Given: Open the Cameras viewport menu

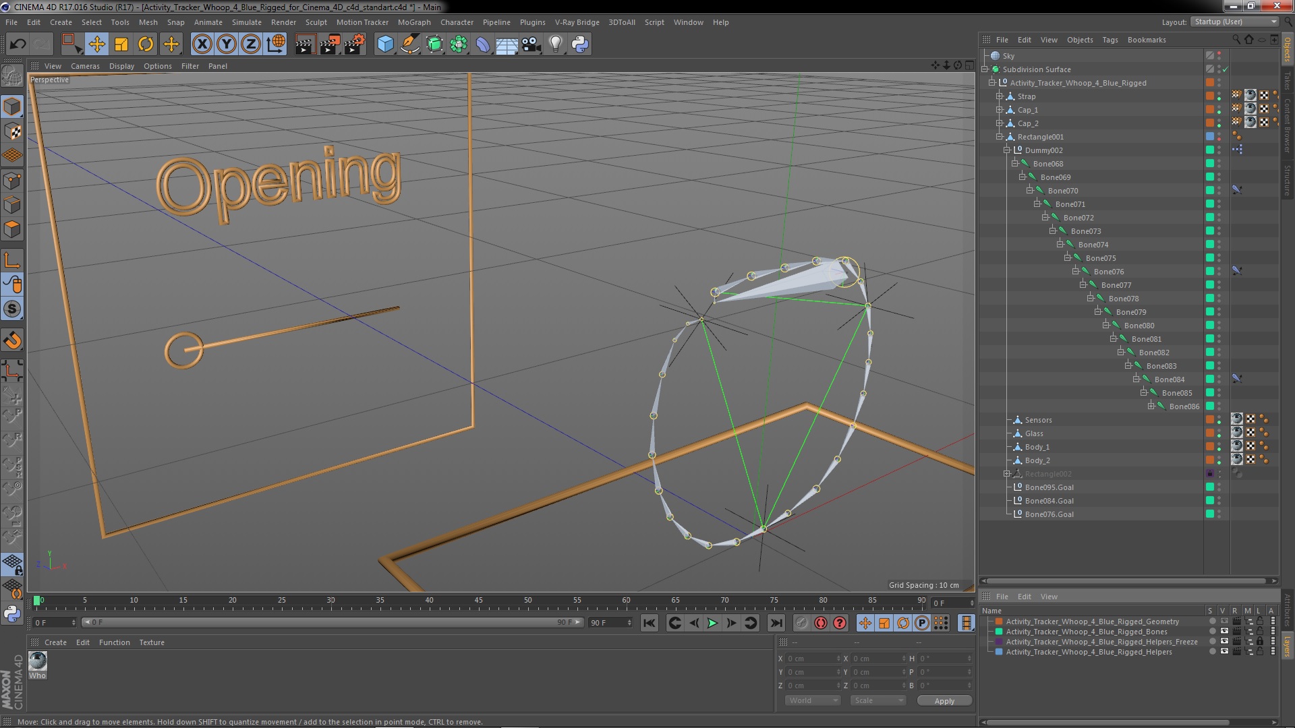Looking at the screenshot, I should [85, 66].
